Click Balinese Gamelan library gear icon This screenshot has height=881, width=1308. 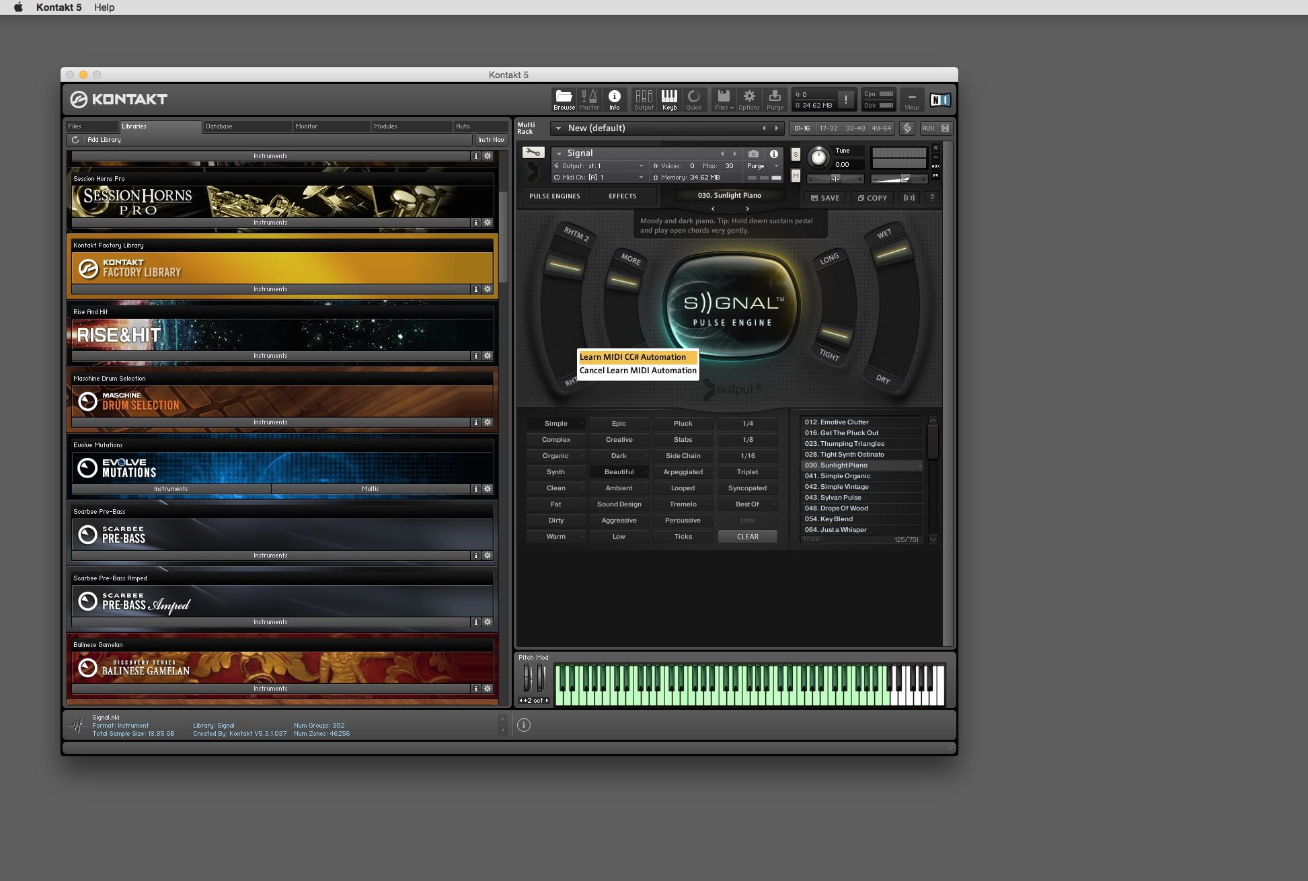click(x=488, y=689)
